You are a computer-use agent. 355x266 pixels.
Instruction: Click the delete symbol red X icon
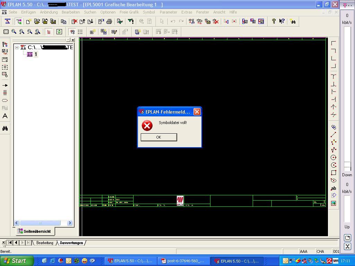216,21
